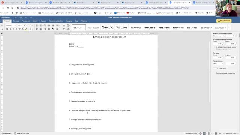The image size is (240, 135).
Task: Increase paragraph indent
Action: (53, 25)
